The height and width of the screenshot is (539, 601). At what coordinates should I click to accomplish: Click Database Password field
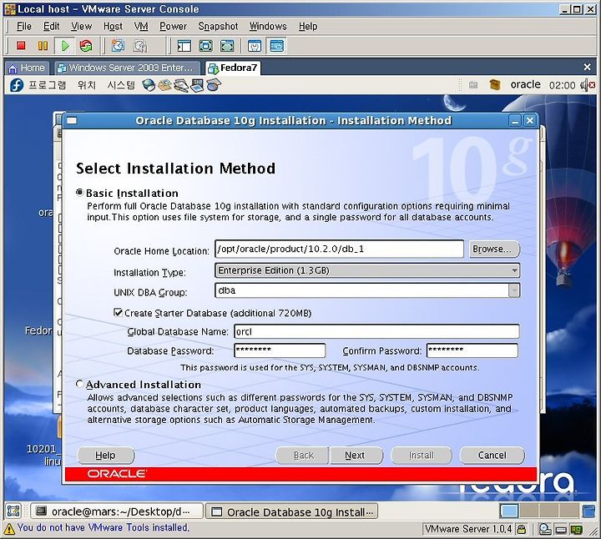coord(280,350)
